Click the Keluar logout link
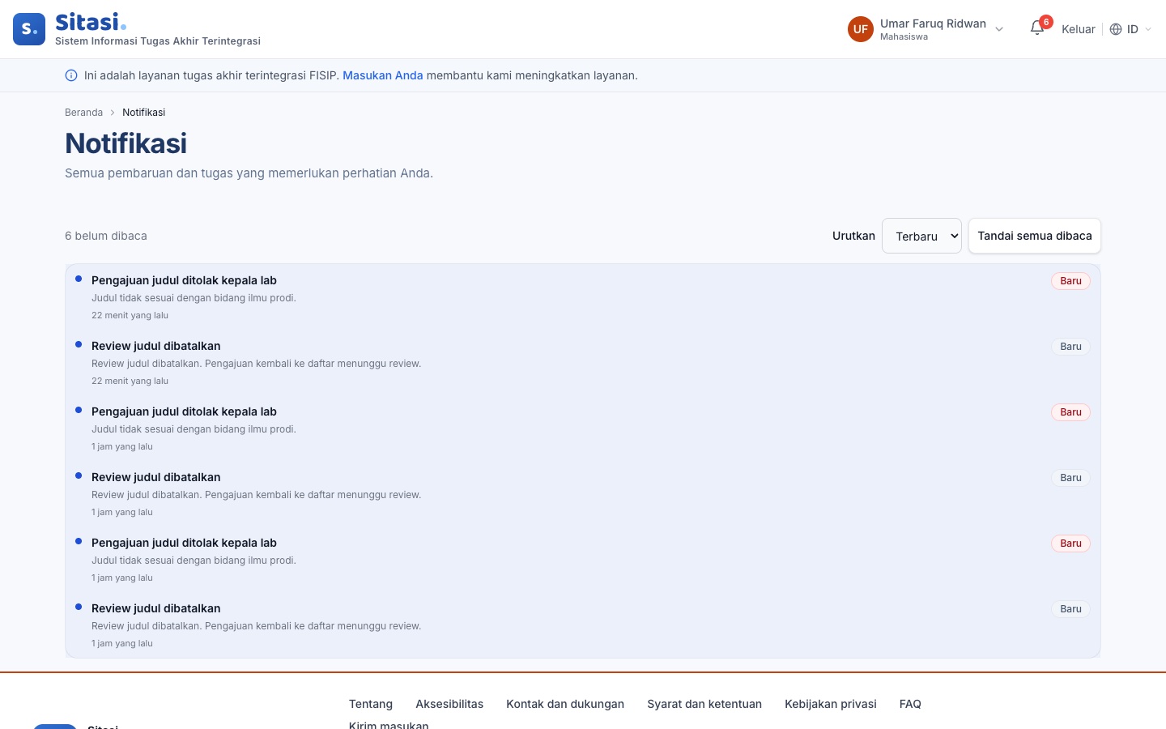This screenshot has height=729, width=1166. pyautogui.click(x=1079, y=29)
